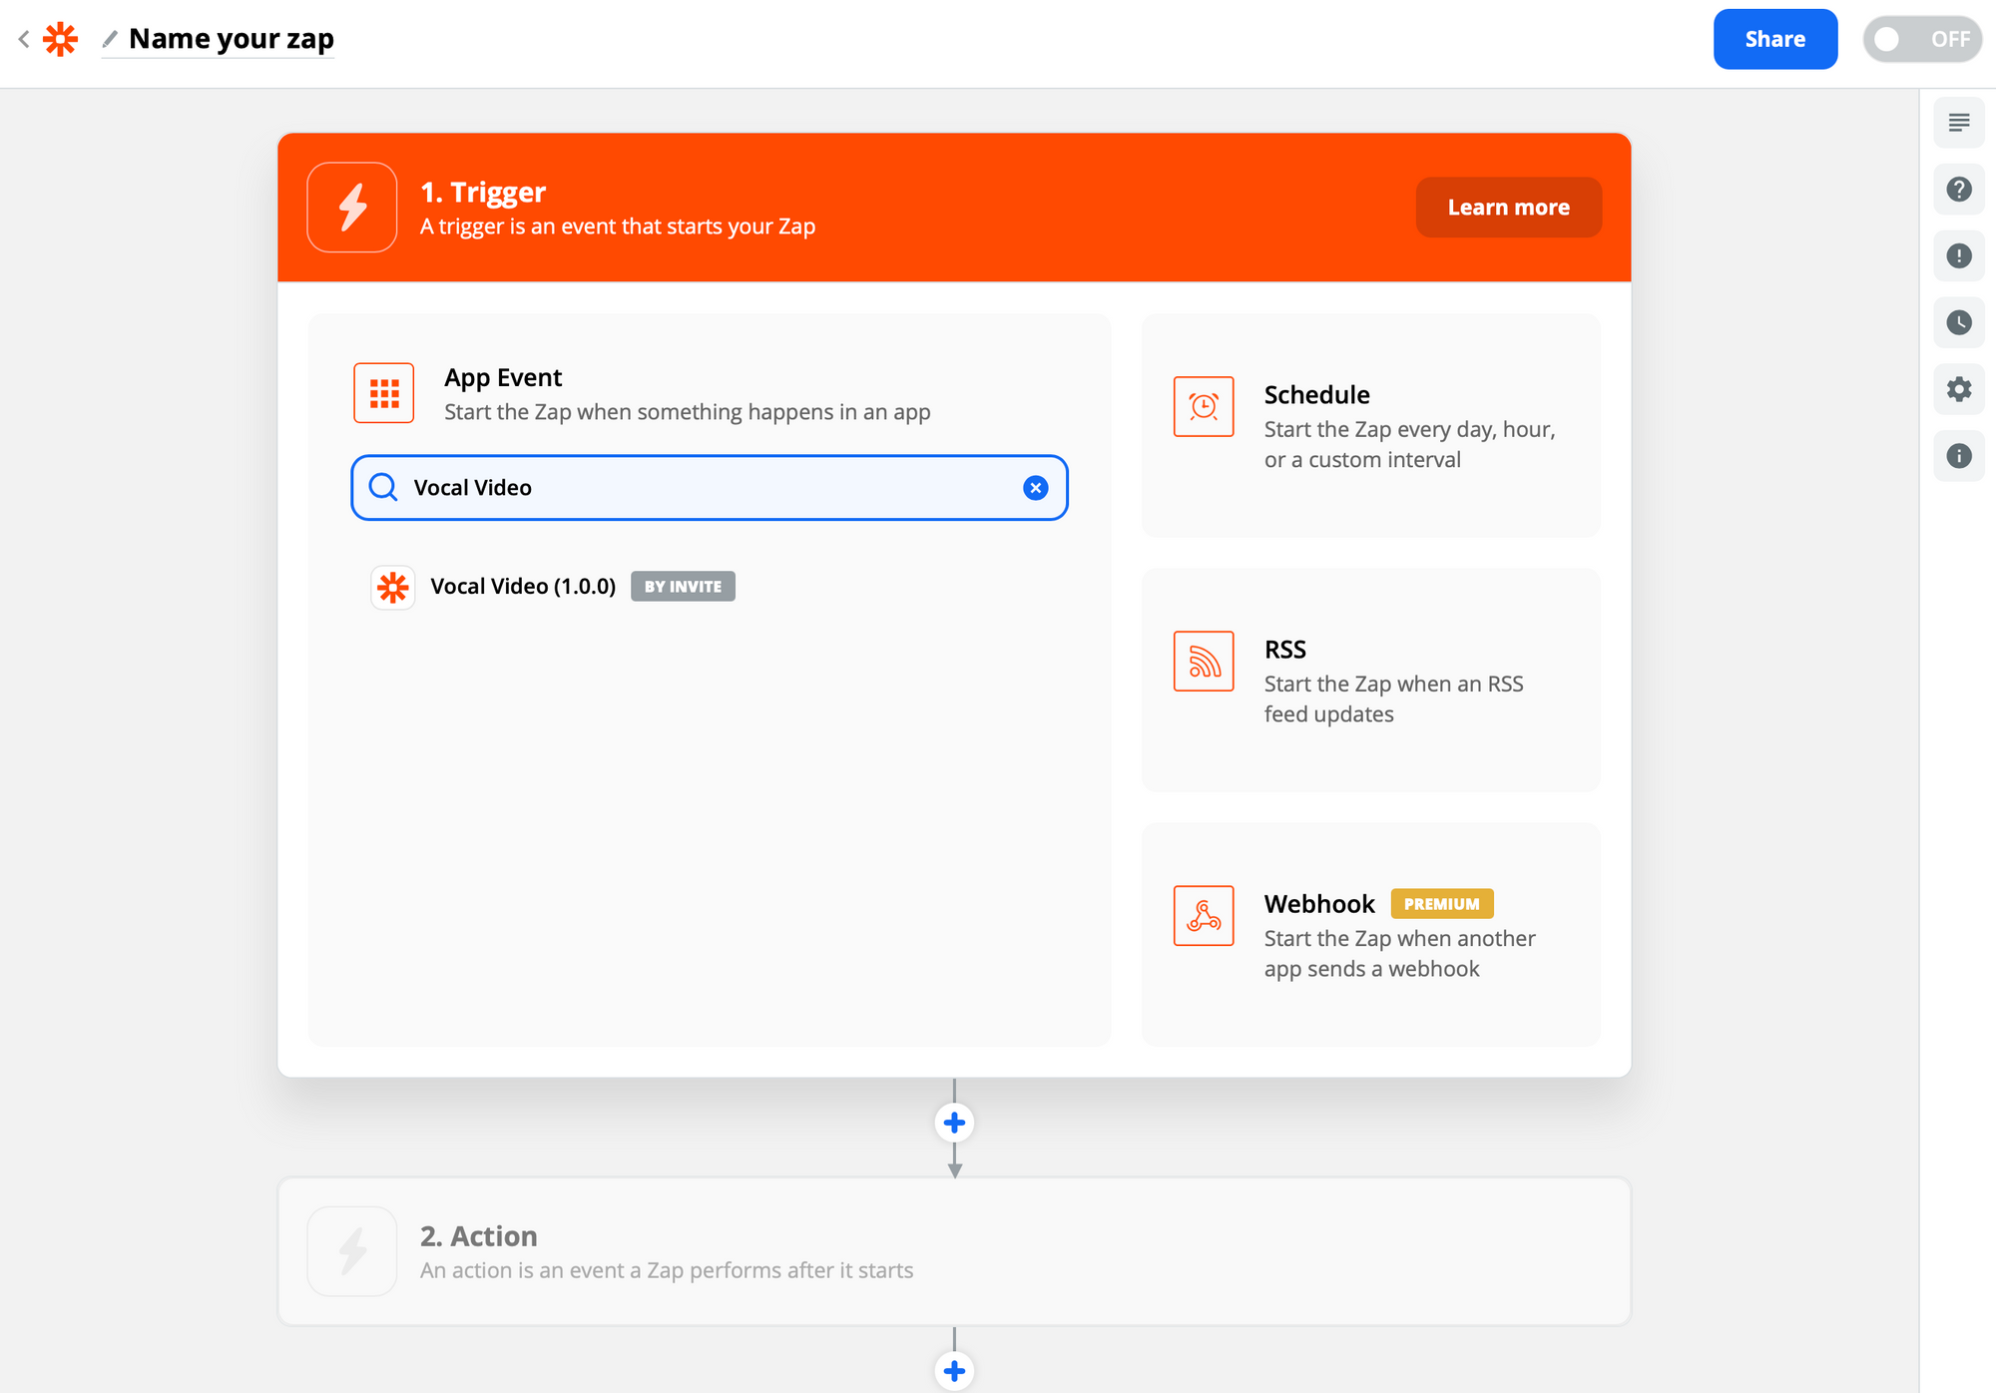Choose the Schedule trigger option

click(x=1370, y=426)
